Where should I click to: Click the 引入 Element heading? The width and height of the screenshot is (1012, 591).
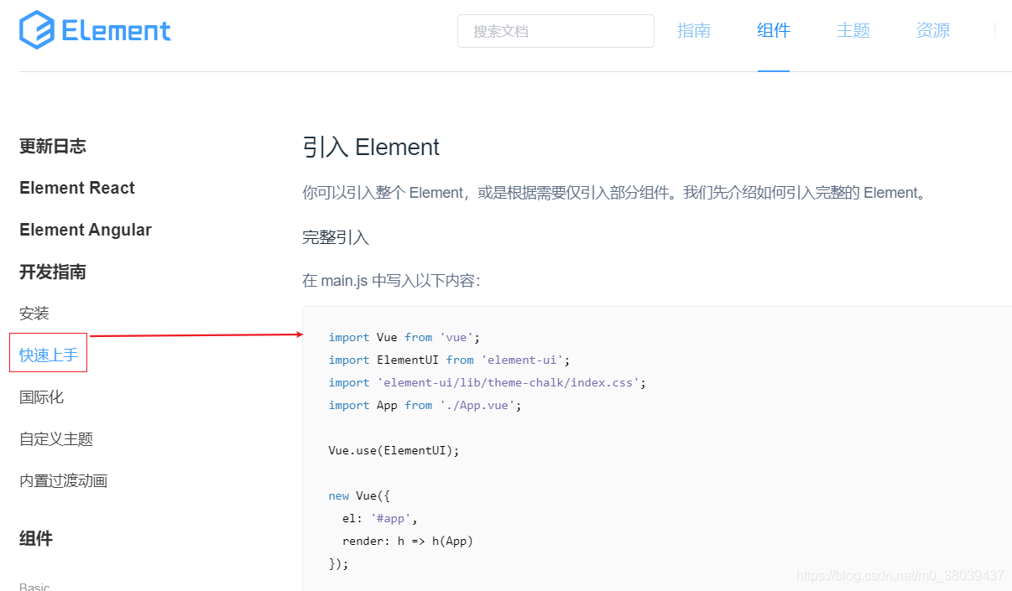371,148
